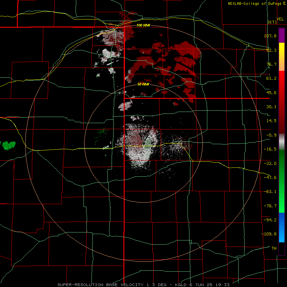Pick the red segment of velocity scale
287x287 pixels.
click(282, 102)
